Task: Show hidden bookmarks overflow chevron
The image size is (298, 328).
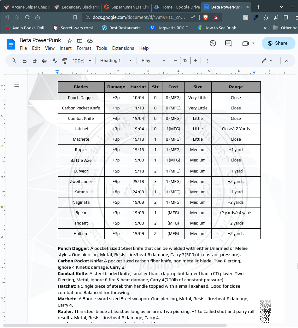Action: (265, 28)
